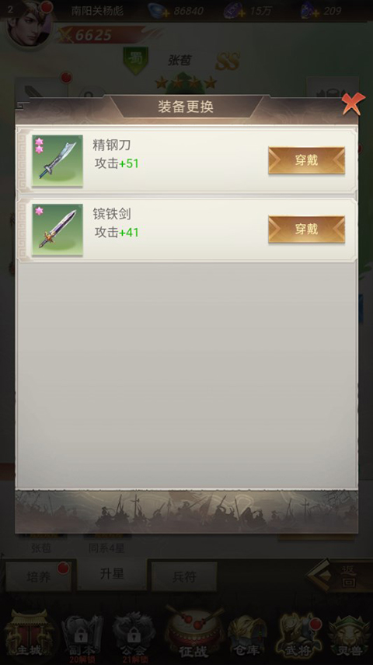Image resolution: width=373 pixels, height=665 pixels.
Task: Tap the 精钢刀 item name text
Action: (112, 145)
